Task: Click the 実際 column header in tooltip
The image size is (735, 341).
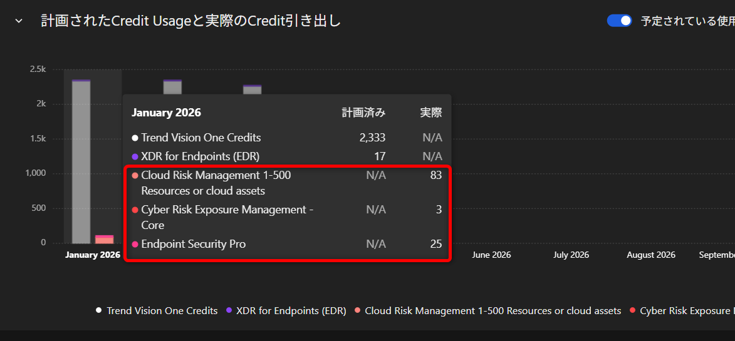Action: coord(430,113)
